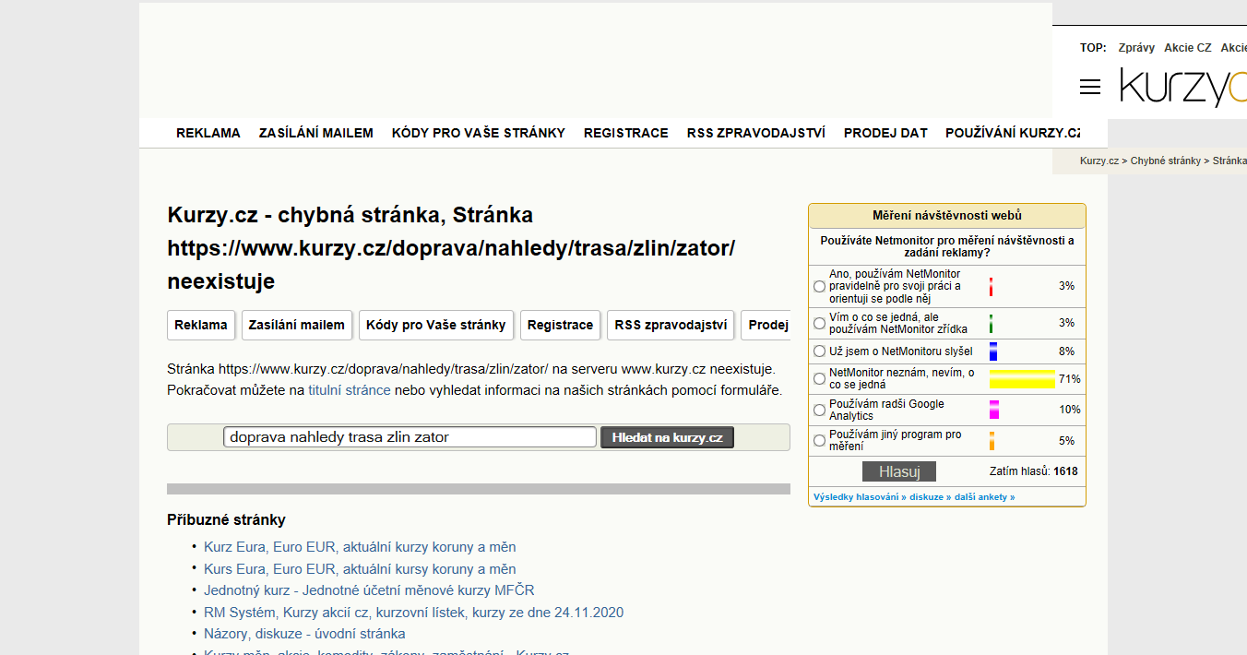
Task: Open 'další ankety' link
Action: (984, 497)
